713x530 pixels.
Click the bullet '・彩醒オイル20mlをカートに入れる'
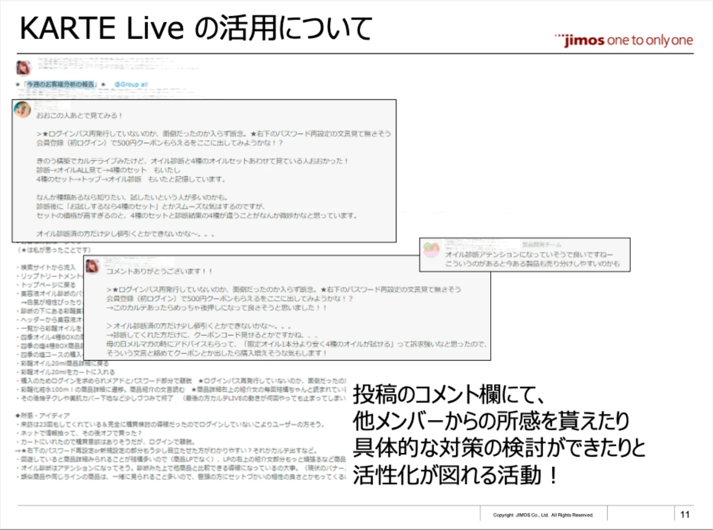tap(65, 372)
